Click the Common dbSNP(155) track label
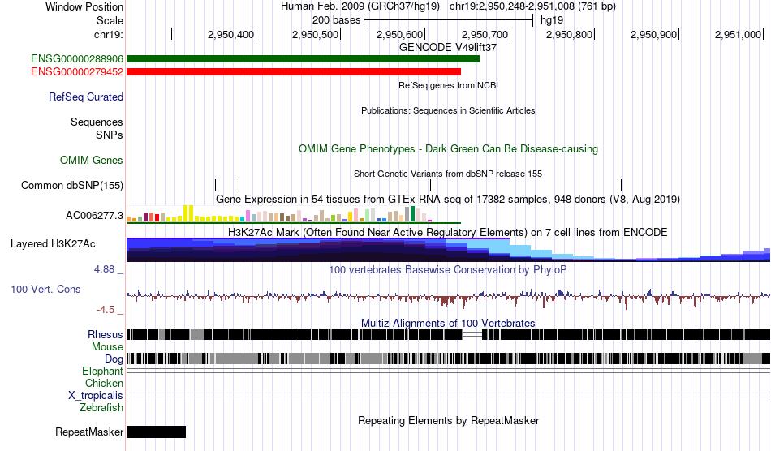Image resolution: width=771 pixels, height=451 pixels. point(72,185)
